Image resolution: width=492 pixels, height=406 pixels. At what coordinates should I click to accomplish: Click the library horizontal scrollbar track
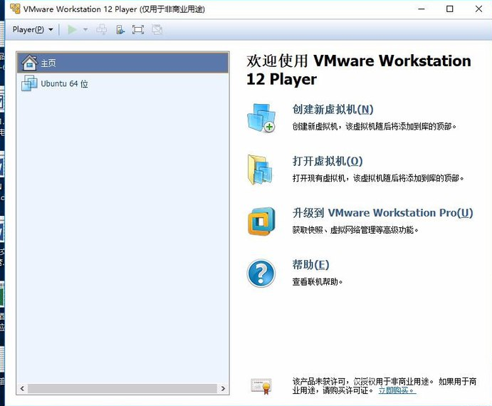(x=122, y=388)
